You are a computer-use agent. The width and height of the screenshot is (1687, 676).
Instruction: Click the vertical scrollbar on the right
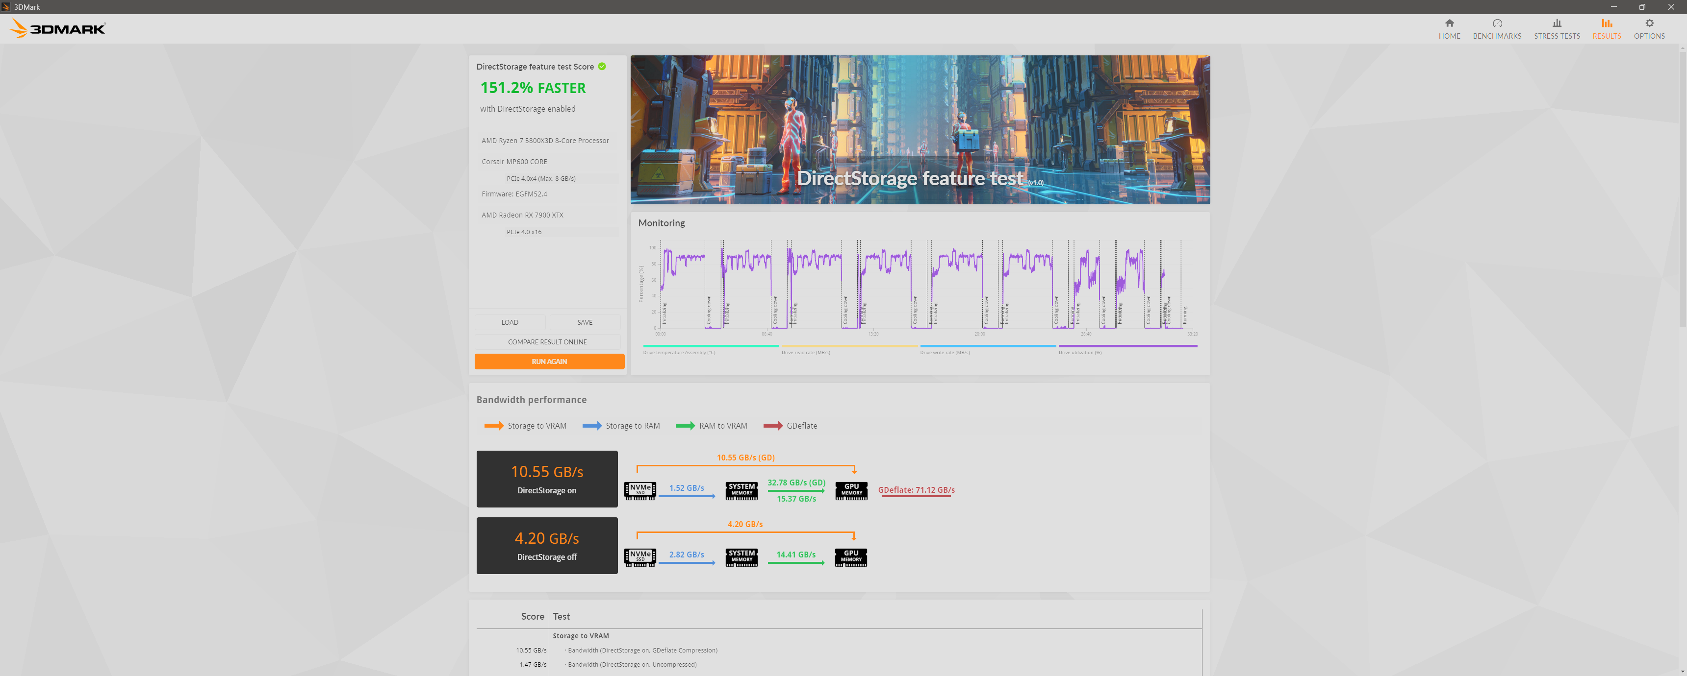point(1682,190)
